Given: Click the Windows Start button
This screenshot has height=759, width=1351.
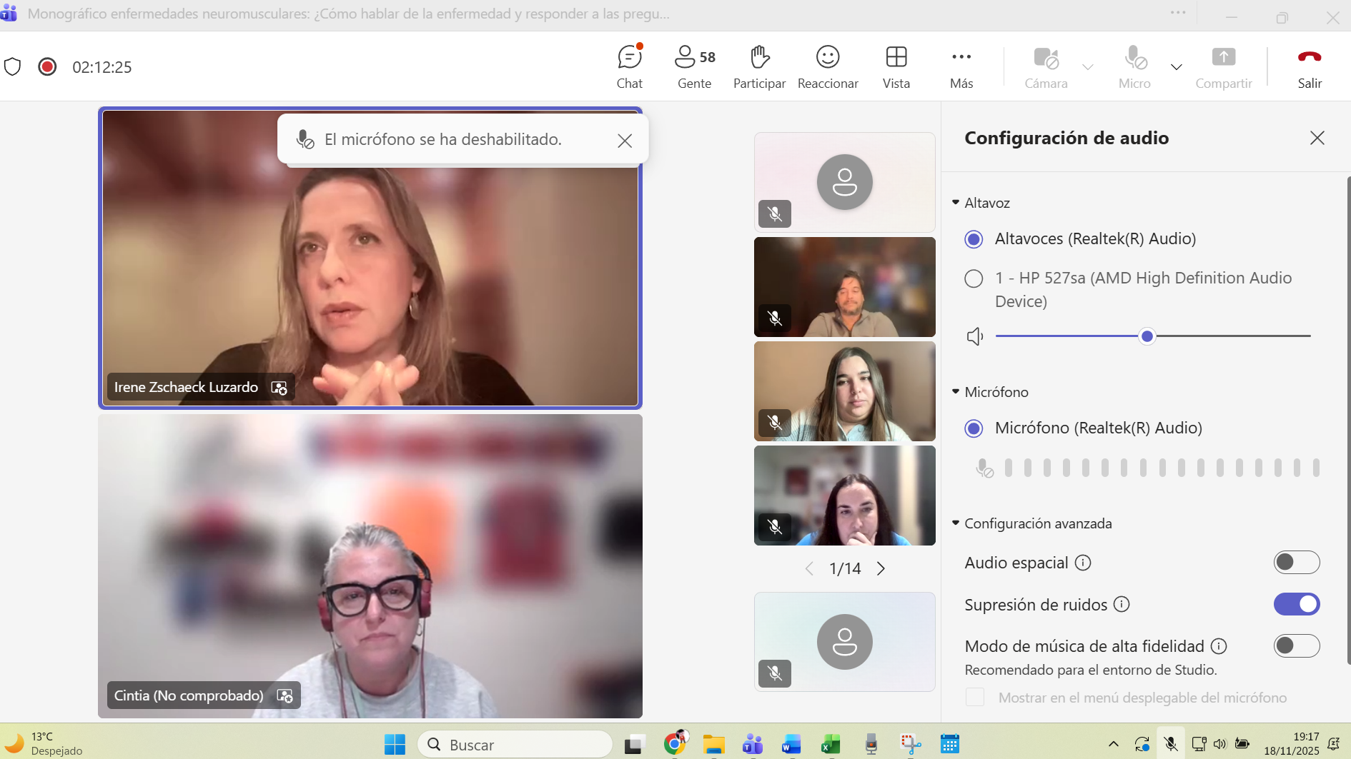Looking at the screenshot, I should [x=395, y=745].
